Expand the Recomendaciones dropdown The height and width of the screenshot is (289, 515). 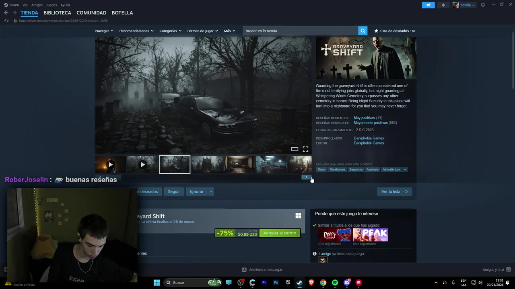[136, 31]
